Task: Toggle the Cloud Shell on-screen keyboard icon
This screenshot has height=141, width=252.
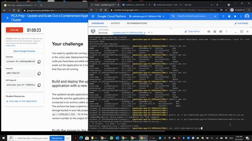Action: (x=209, y=32)
